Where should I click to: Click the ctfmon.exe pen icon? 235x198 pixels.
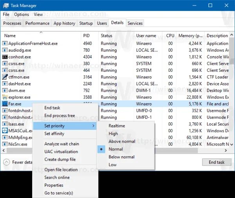pyautogui.click(x=5, y=77)
